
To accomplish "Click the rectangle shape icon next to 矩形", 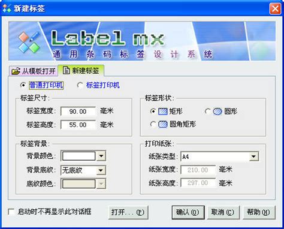I will (x=163, y=112).
